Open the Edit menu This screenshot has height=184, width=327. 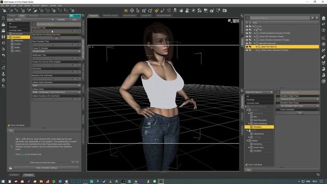click(x=7, y=6)
